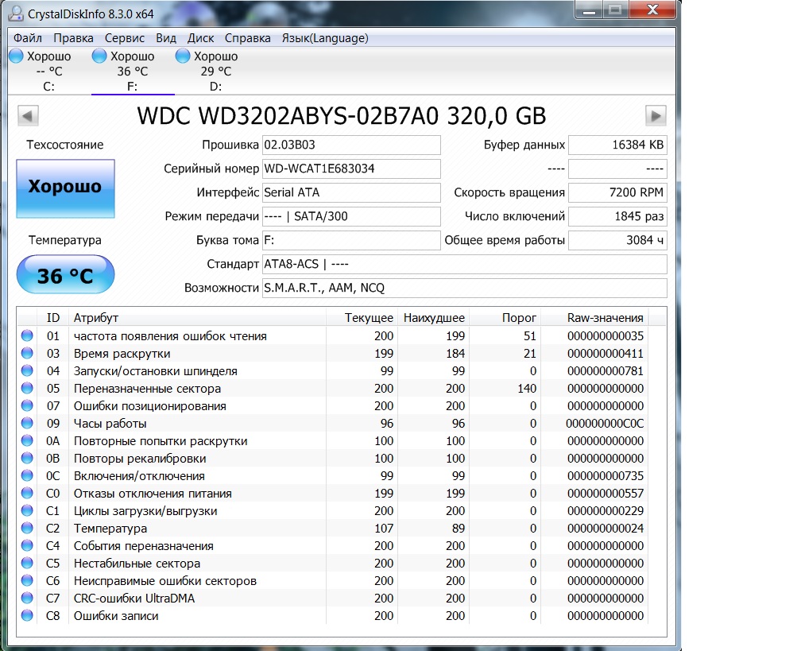Viewport: 801px width, 651px height.
Task: Click the Интерфейс field Serial ATA
Action: pyautogui.click(x=351, y=192)
